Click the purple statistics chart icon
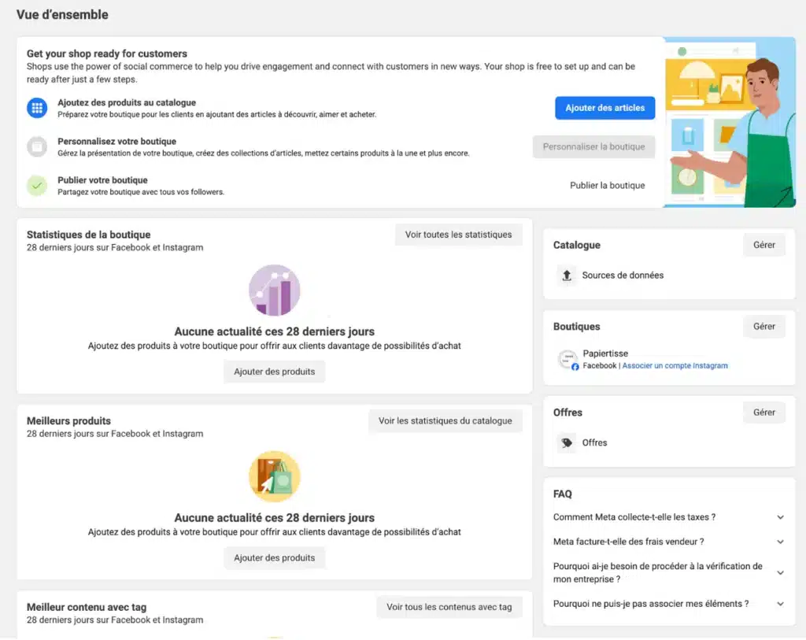Image resolution: width=806 pixels, height=640 pixels. tap(274, 290)
